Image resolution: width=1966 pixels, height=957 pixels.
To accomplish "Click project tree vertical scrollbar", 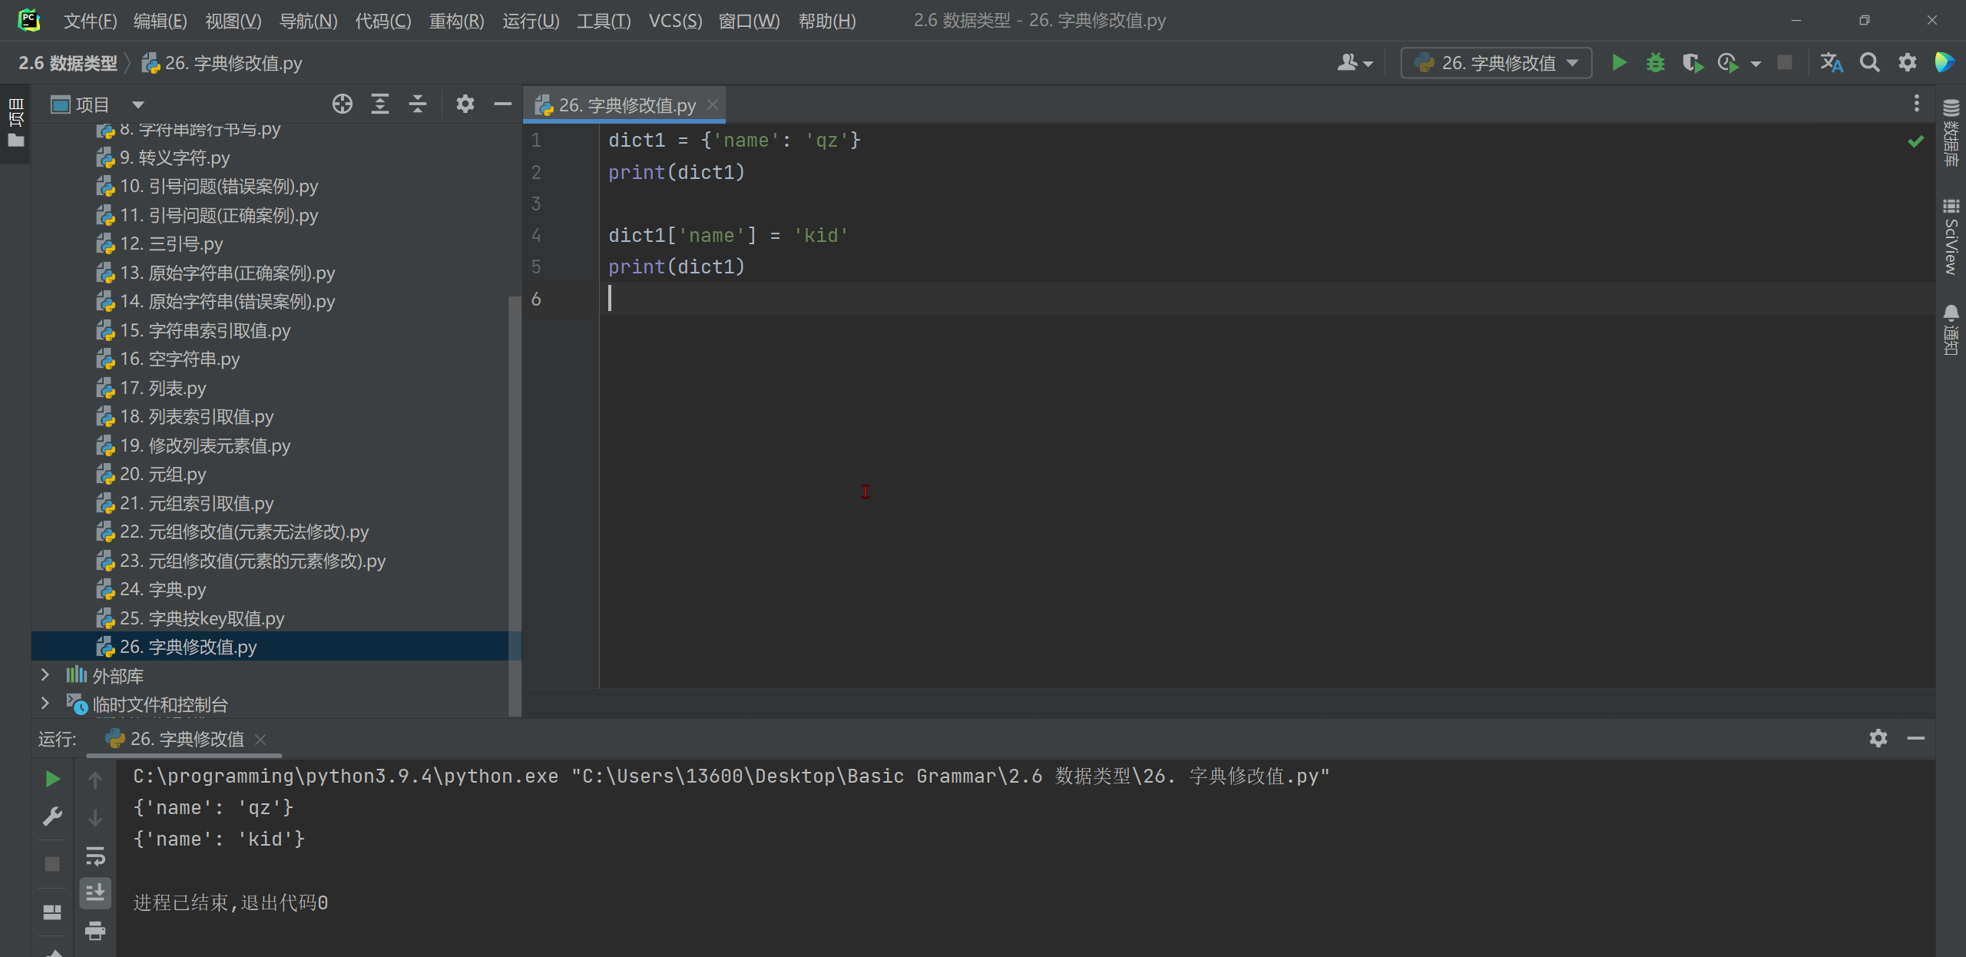I will pos(515,507).
